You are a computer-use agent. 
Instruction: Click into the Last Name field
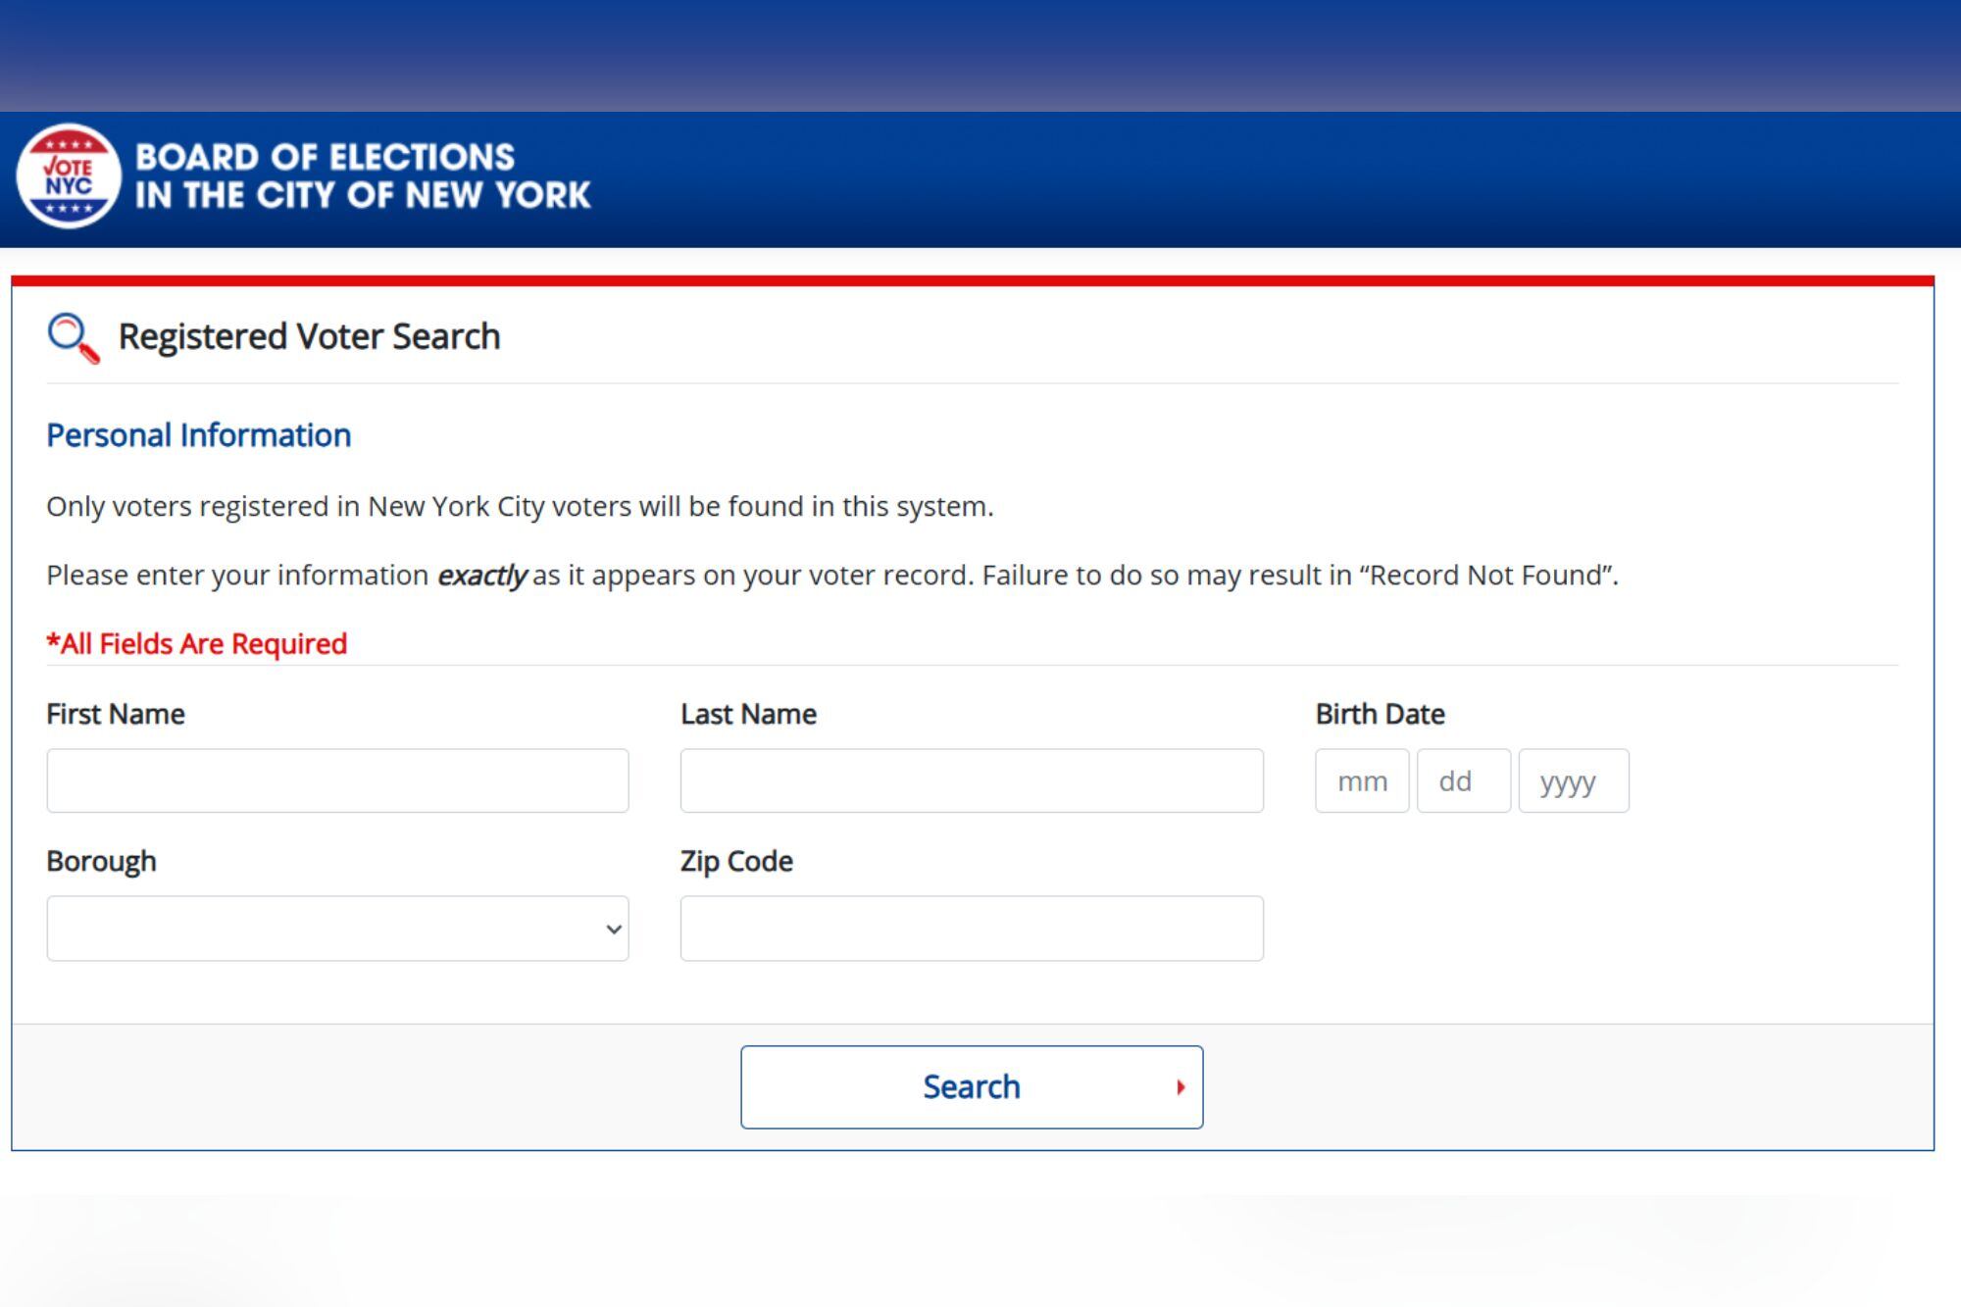pyautogui.click(x=971, y=780)
